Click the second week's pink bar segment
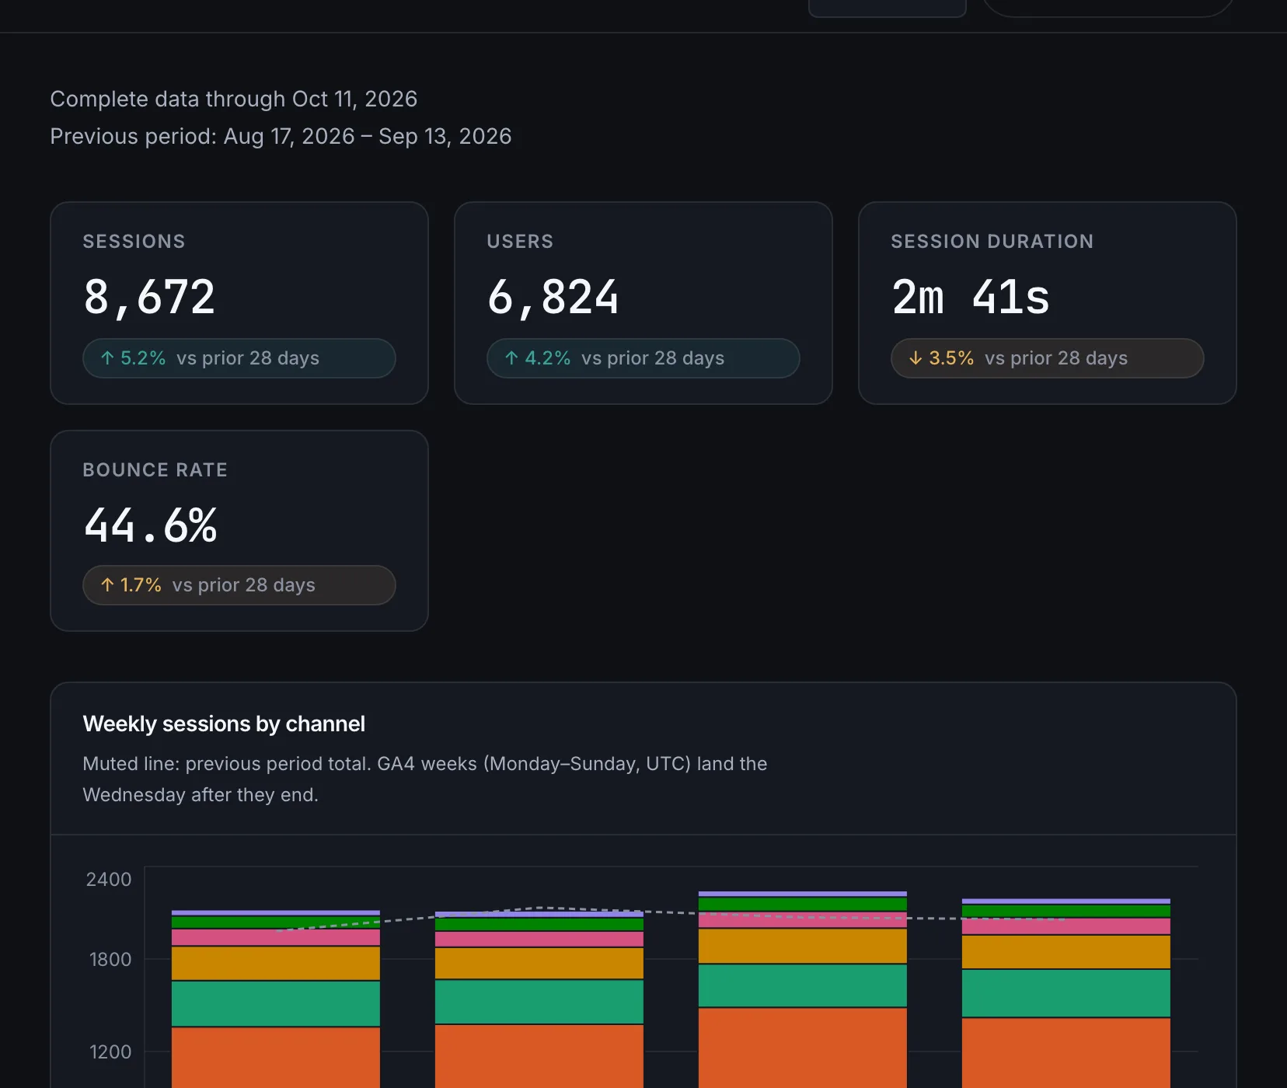1287x1088 pixels. pyautogui.click(x=539, y=940)
